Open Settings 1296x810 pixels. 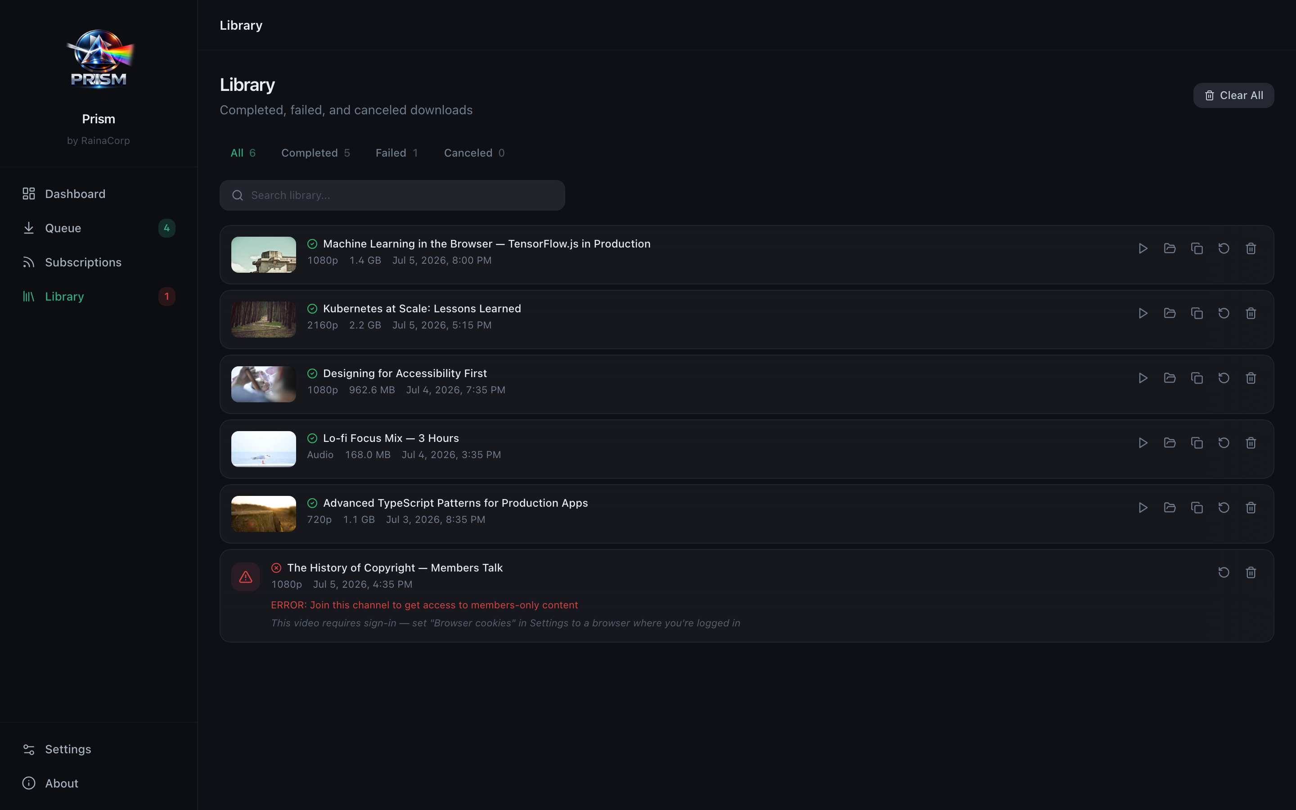99,749
